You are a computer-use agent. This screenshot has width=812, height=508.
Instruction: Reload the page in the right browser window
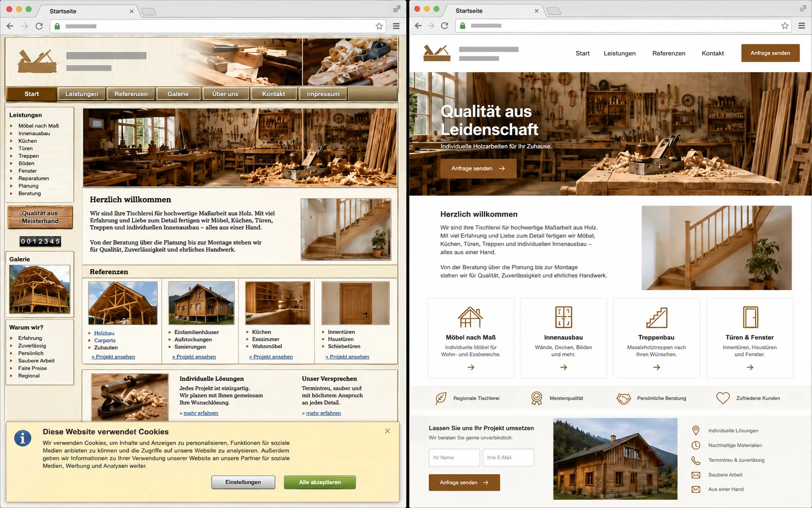pyautogui.click(x=444, y=26)
